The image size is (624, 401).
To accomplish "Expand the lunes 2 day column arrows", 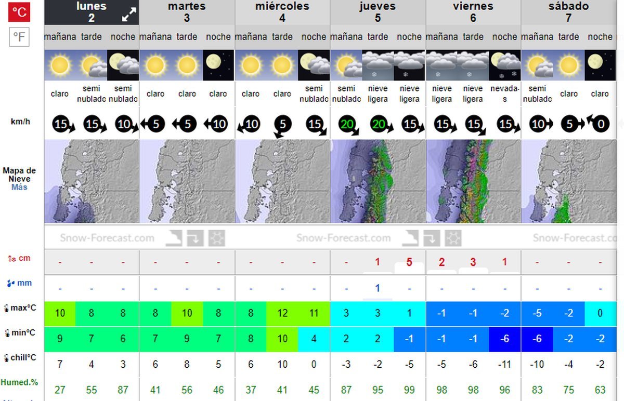I will point(129,15).
